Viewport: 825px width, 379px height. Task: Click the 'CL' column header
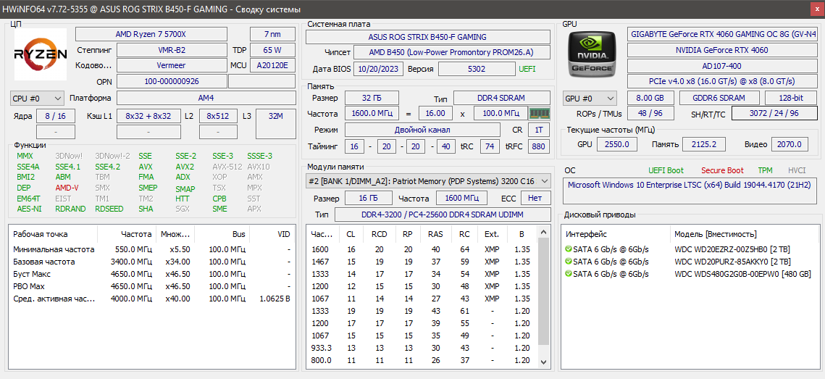[351, 234]
